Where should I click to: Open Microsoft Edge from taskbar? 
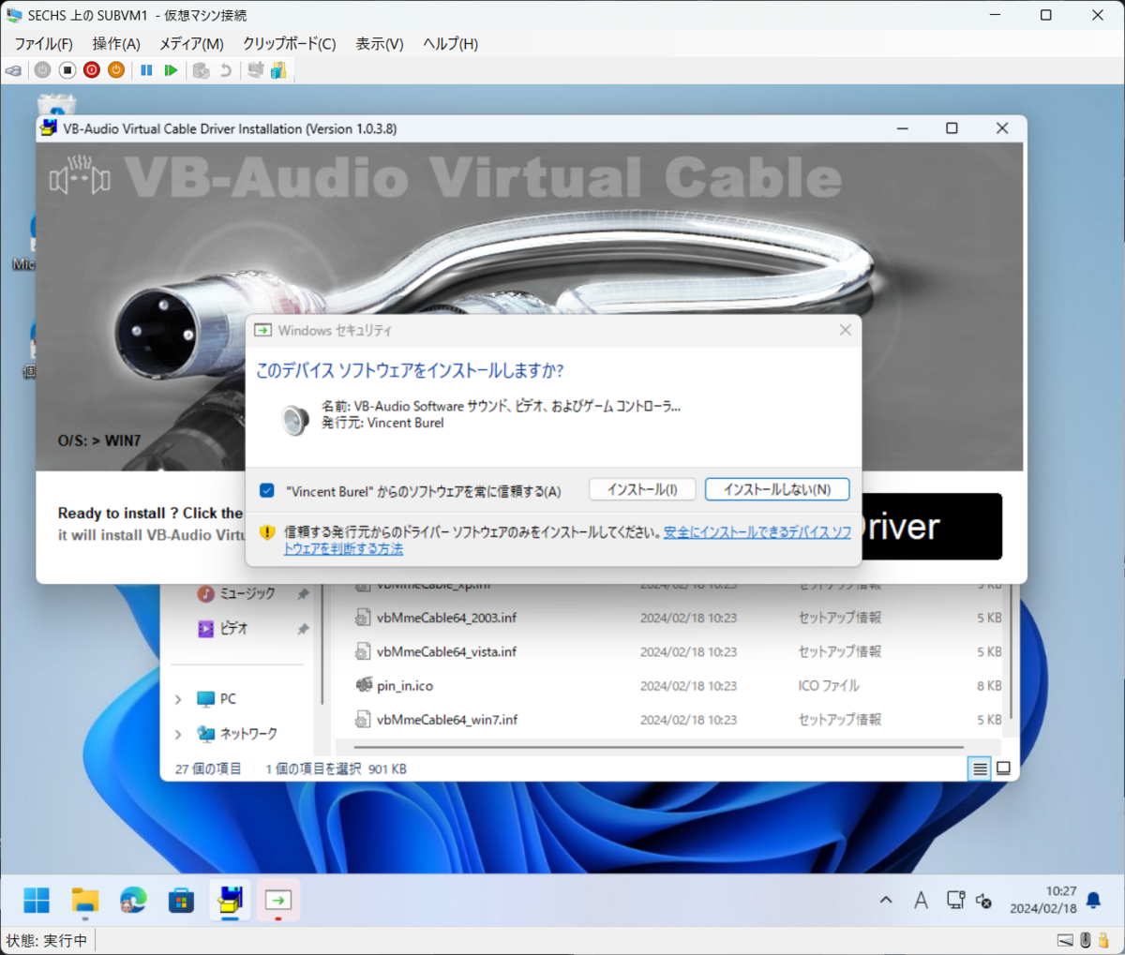pyautogui.click(x=133, y=901)
